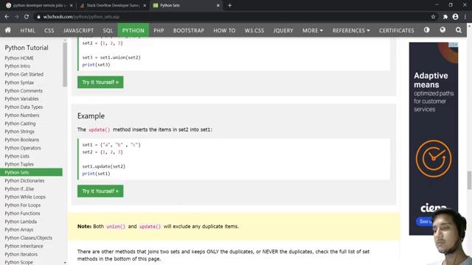Open Python HOME in sidebar

pyautogui.click(x=19, y=58)
